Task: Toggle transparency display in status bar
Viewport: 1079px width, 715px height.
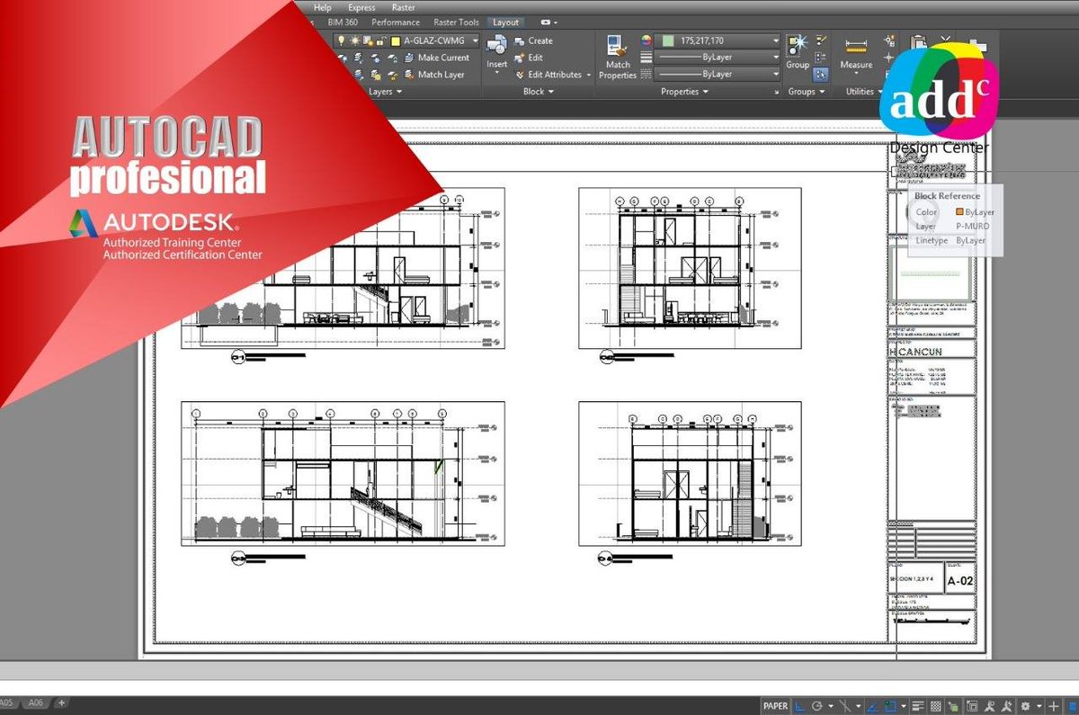Action: [935, 705]
